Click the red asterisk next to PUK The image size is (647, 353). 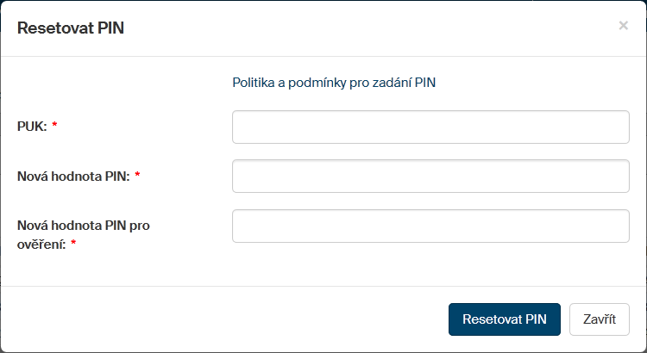pyautogui.click(x=54, y=127)
